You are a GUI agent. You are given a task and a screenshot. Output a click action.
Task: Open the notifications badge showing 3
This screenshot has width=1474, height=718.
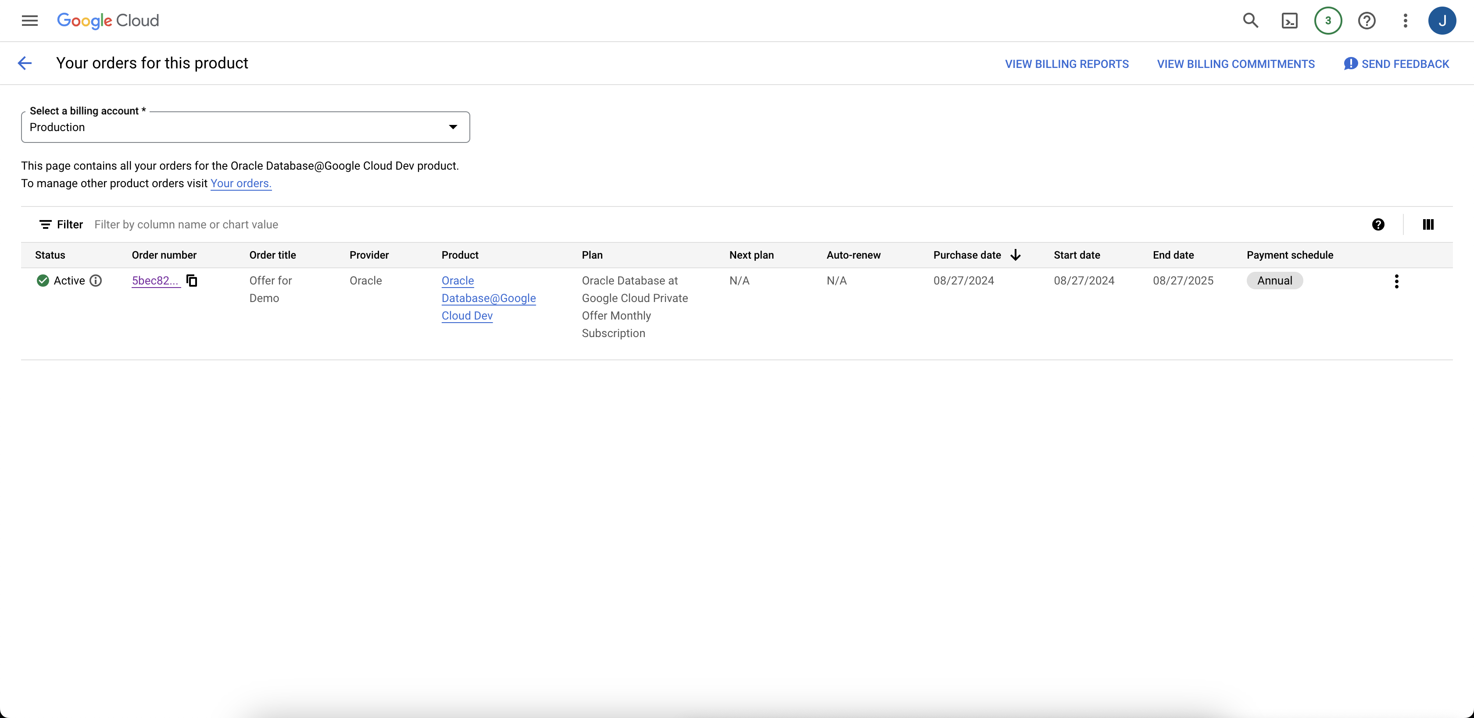click(x=1328, y=21)
